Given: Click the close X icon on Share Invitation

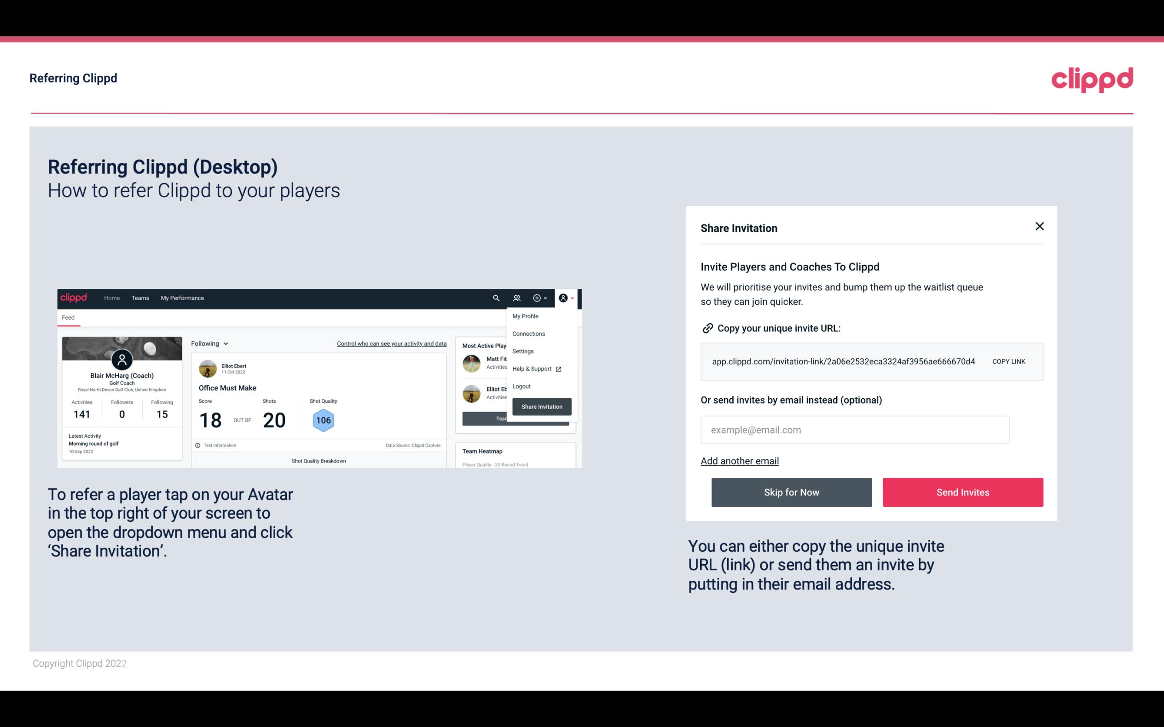Looking at the screenshot, I should 1039,226.
